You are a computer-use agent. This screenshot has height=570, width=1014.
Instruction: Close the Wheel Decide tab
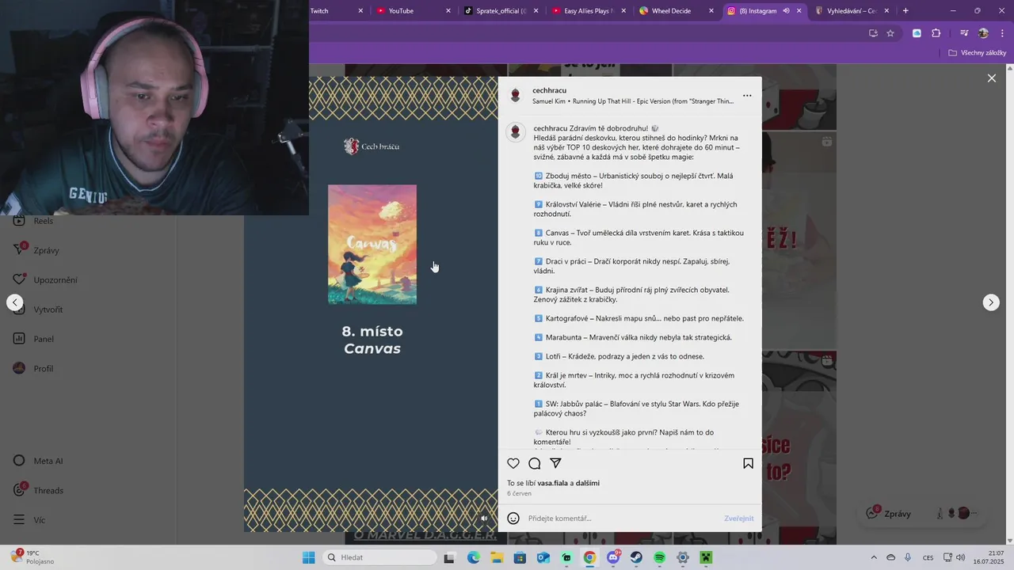pyautogui.click(x=711, y=11)
